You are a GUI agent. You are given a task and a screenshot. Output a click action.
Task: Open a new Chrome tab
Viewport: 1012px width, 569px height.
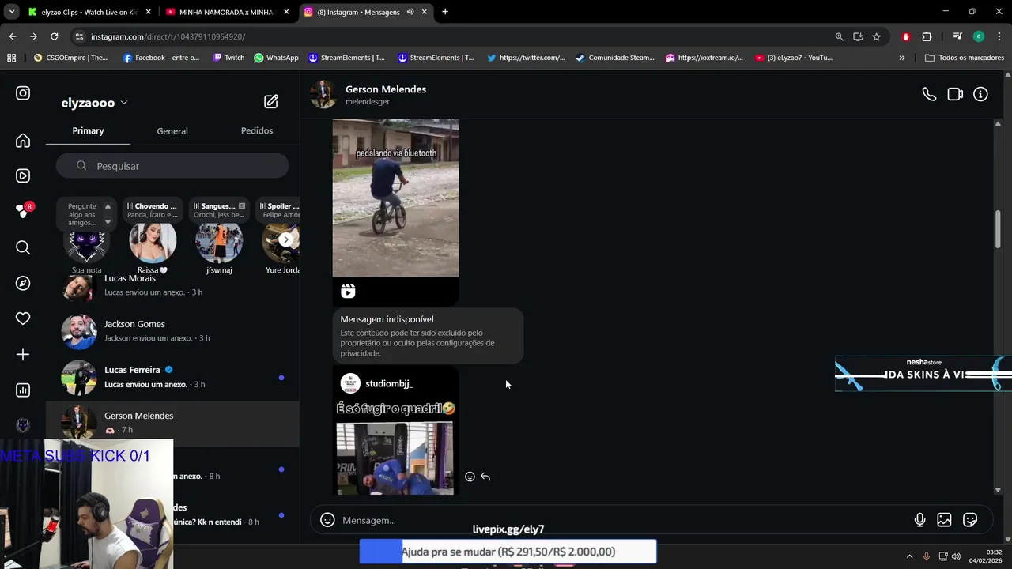pyautogui.click(x=445, y=12)
